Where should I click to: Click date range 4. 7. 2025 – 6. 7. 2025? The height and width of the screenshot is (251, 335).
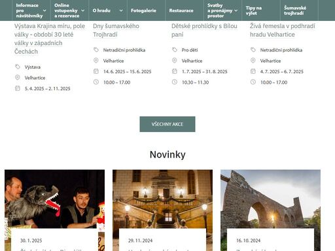click(281, 71)
